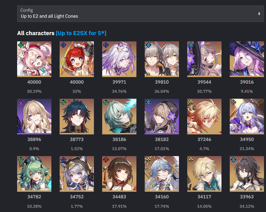Open the dark-haired character scoring 38773
266x212 pixels.
[x=77, y=116]
